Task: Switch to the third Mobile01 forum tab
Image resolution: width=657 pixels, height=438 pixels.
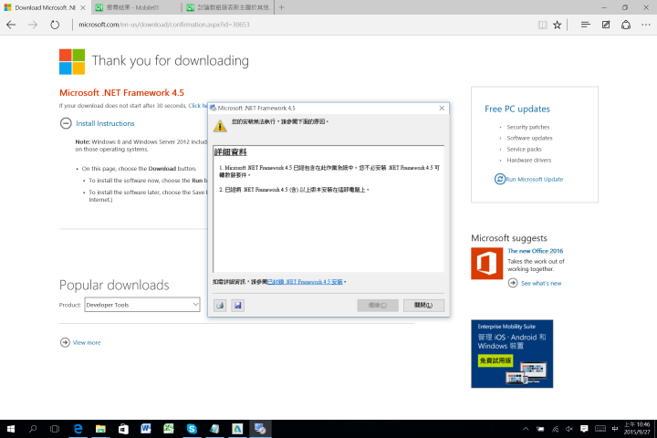Action: pos(228,7)
